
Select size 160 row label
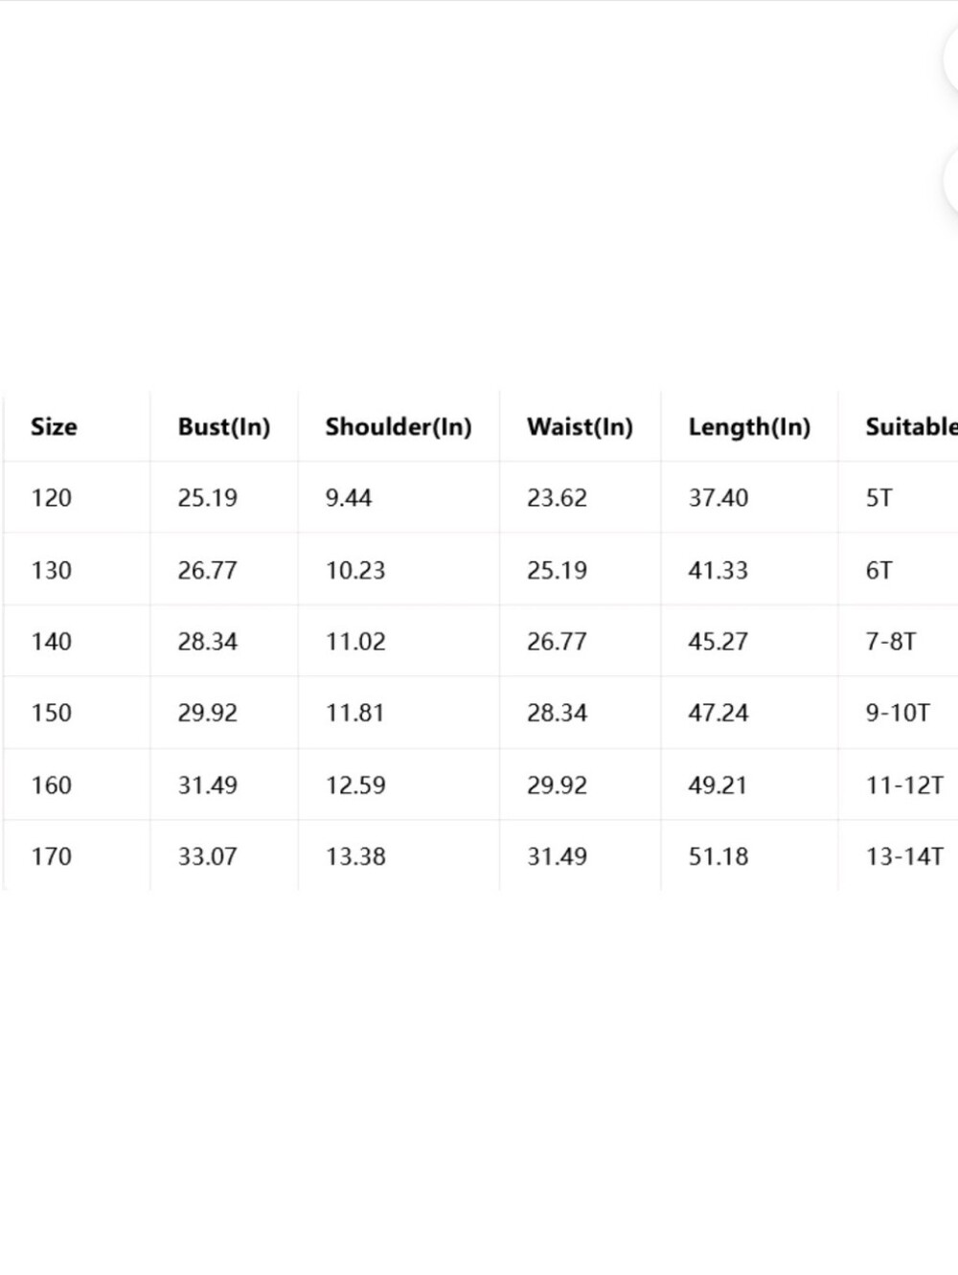pyautogui.click(x=51, y=785)
